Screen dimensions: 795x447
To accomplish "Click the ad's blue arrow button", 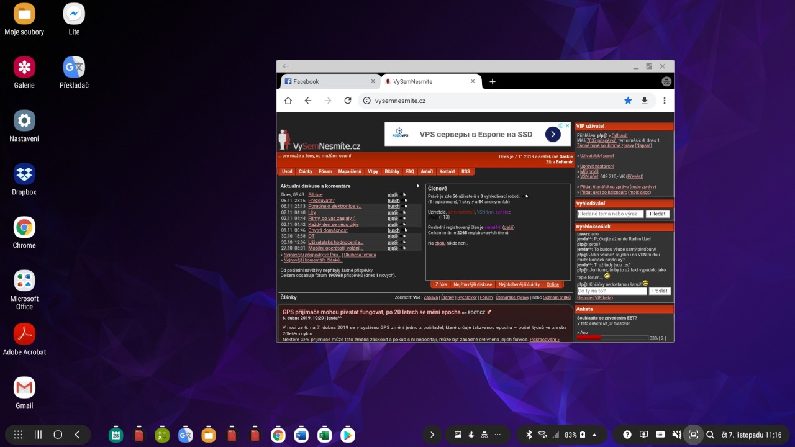I will pyautogui.click(x=553, y=134).
